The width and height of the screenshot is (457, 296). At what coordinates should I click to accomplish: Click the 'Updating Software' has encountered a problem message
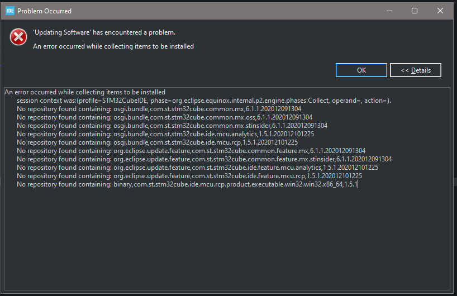click(104, 32)
